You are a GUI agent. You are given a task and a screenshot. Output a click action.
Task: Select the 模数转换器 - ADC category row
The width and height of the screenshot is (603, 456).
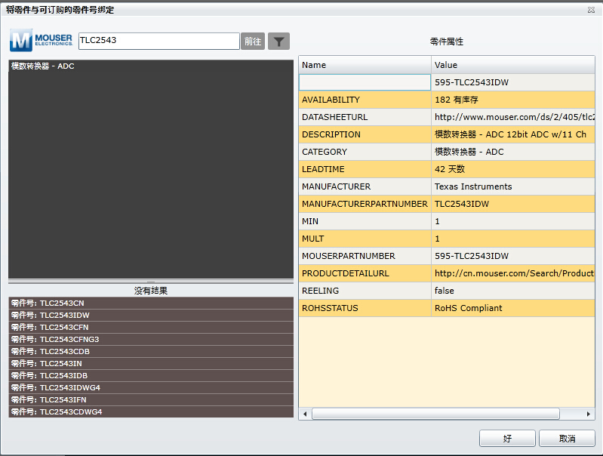tap(151, 66)
